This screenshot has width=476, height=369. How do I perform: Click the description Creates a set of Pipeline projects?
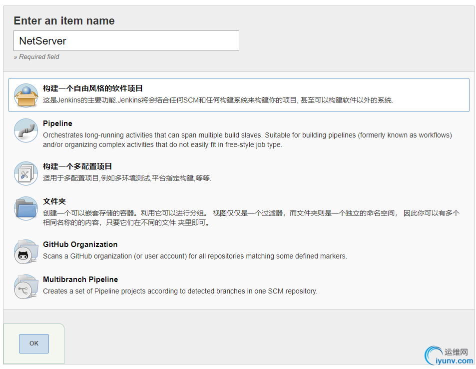[x=180, y=291]
